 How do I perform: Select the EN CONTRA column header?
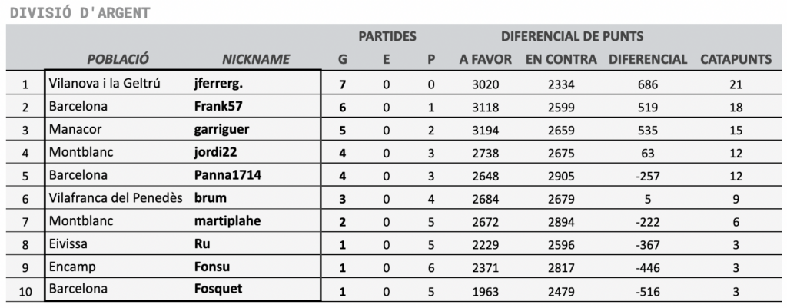561,59
